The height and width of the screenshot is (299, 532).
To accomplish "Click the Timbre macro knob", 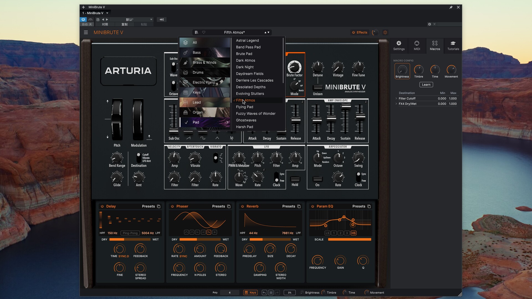I will point(418,69).
